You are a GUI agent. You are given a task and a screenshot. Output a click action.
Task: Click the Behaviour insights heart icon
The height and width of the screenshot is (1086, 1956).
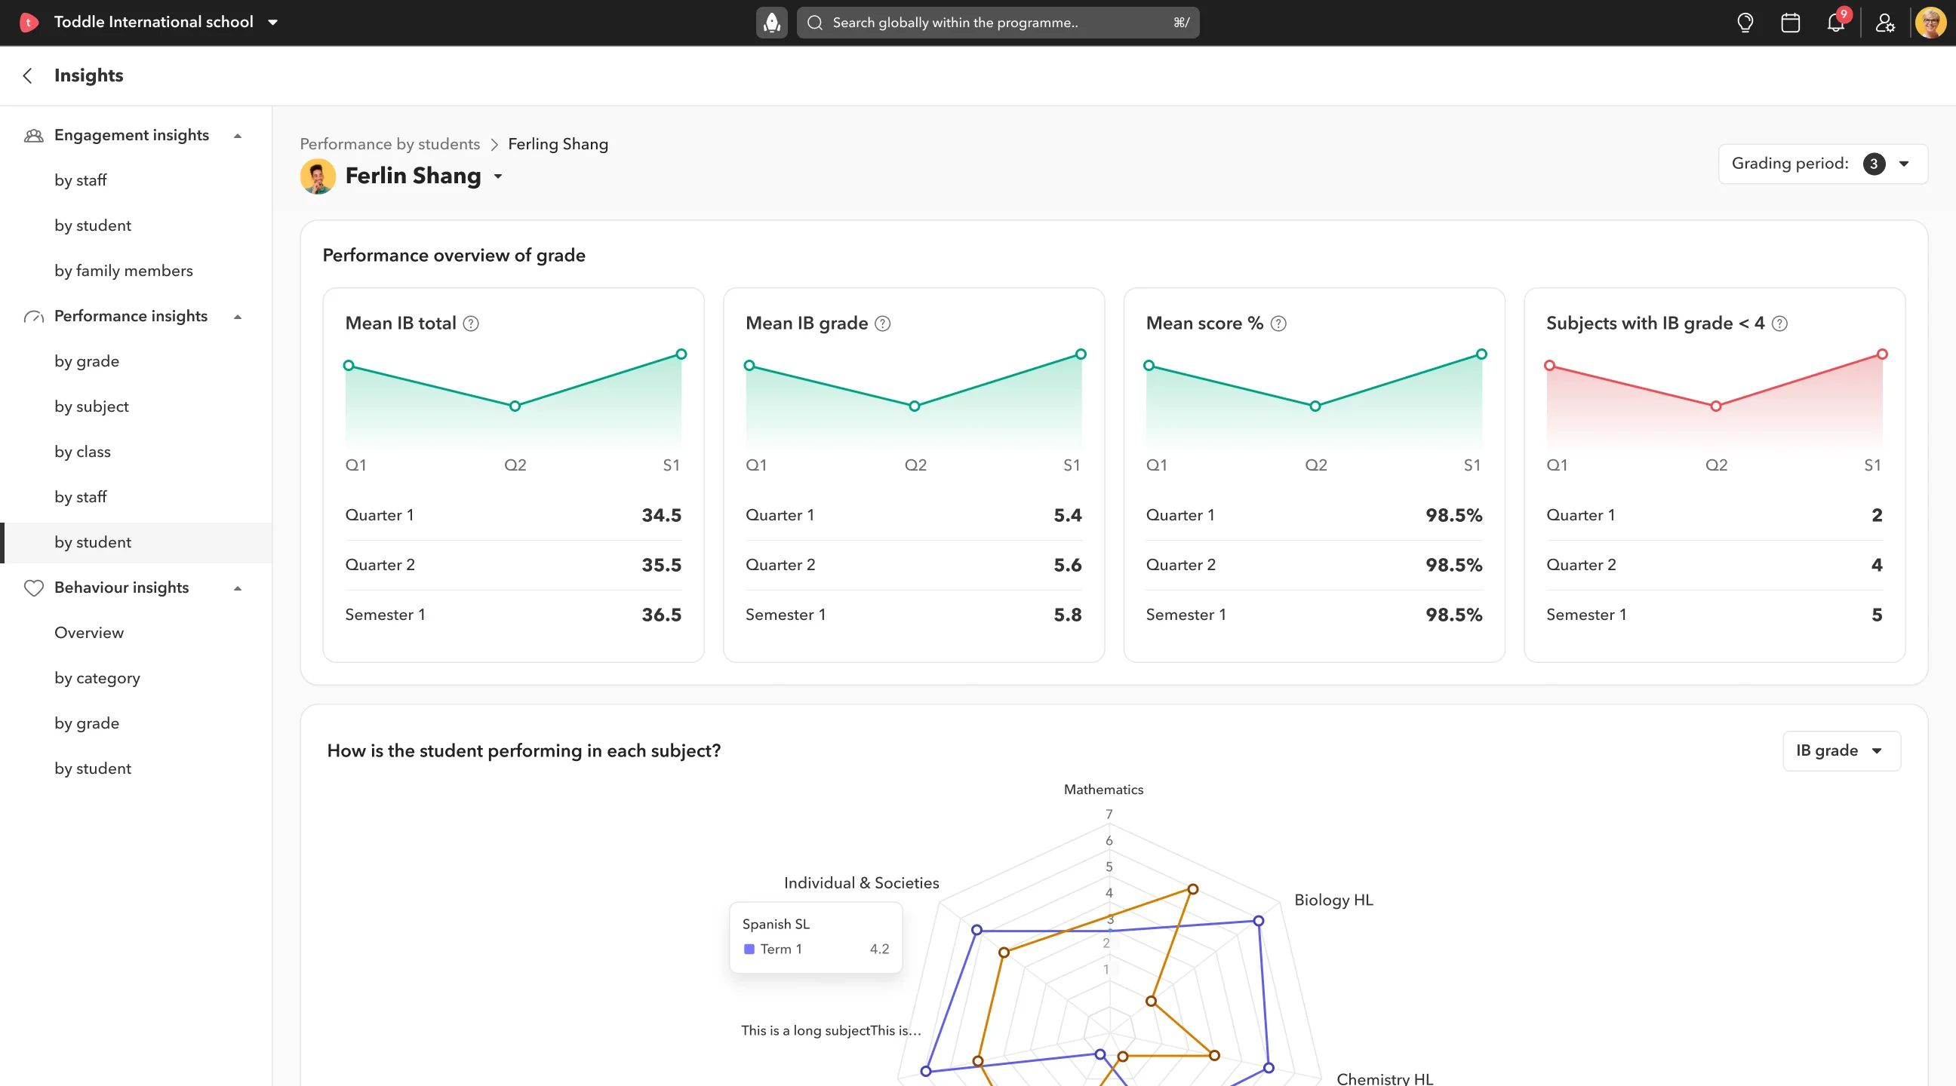pyautogui.click(x=33, y=588)
